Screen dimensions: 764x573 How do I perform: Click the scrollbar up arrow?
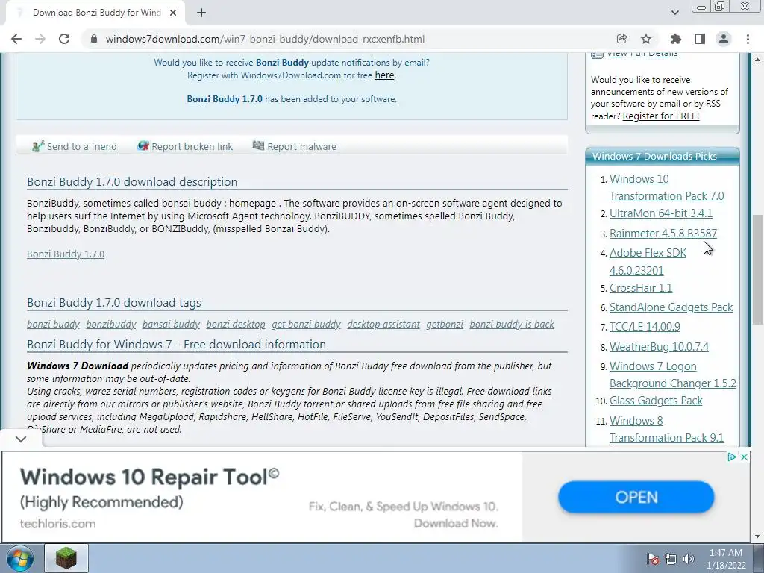tap(758, 60)
